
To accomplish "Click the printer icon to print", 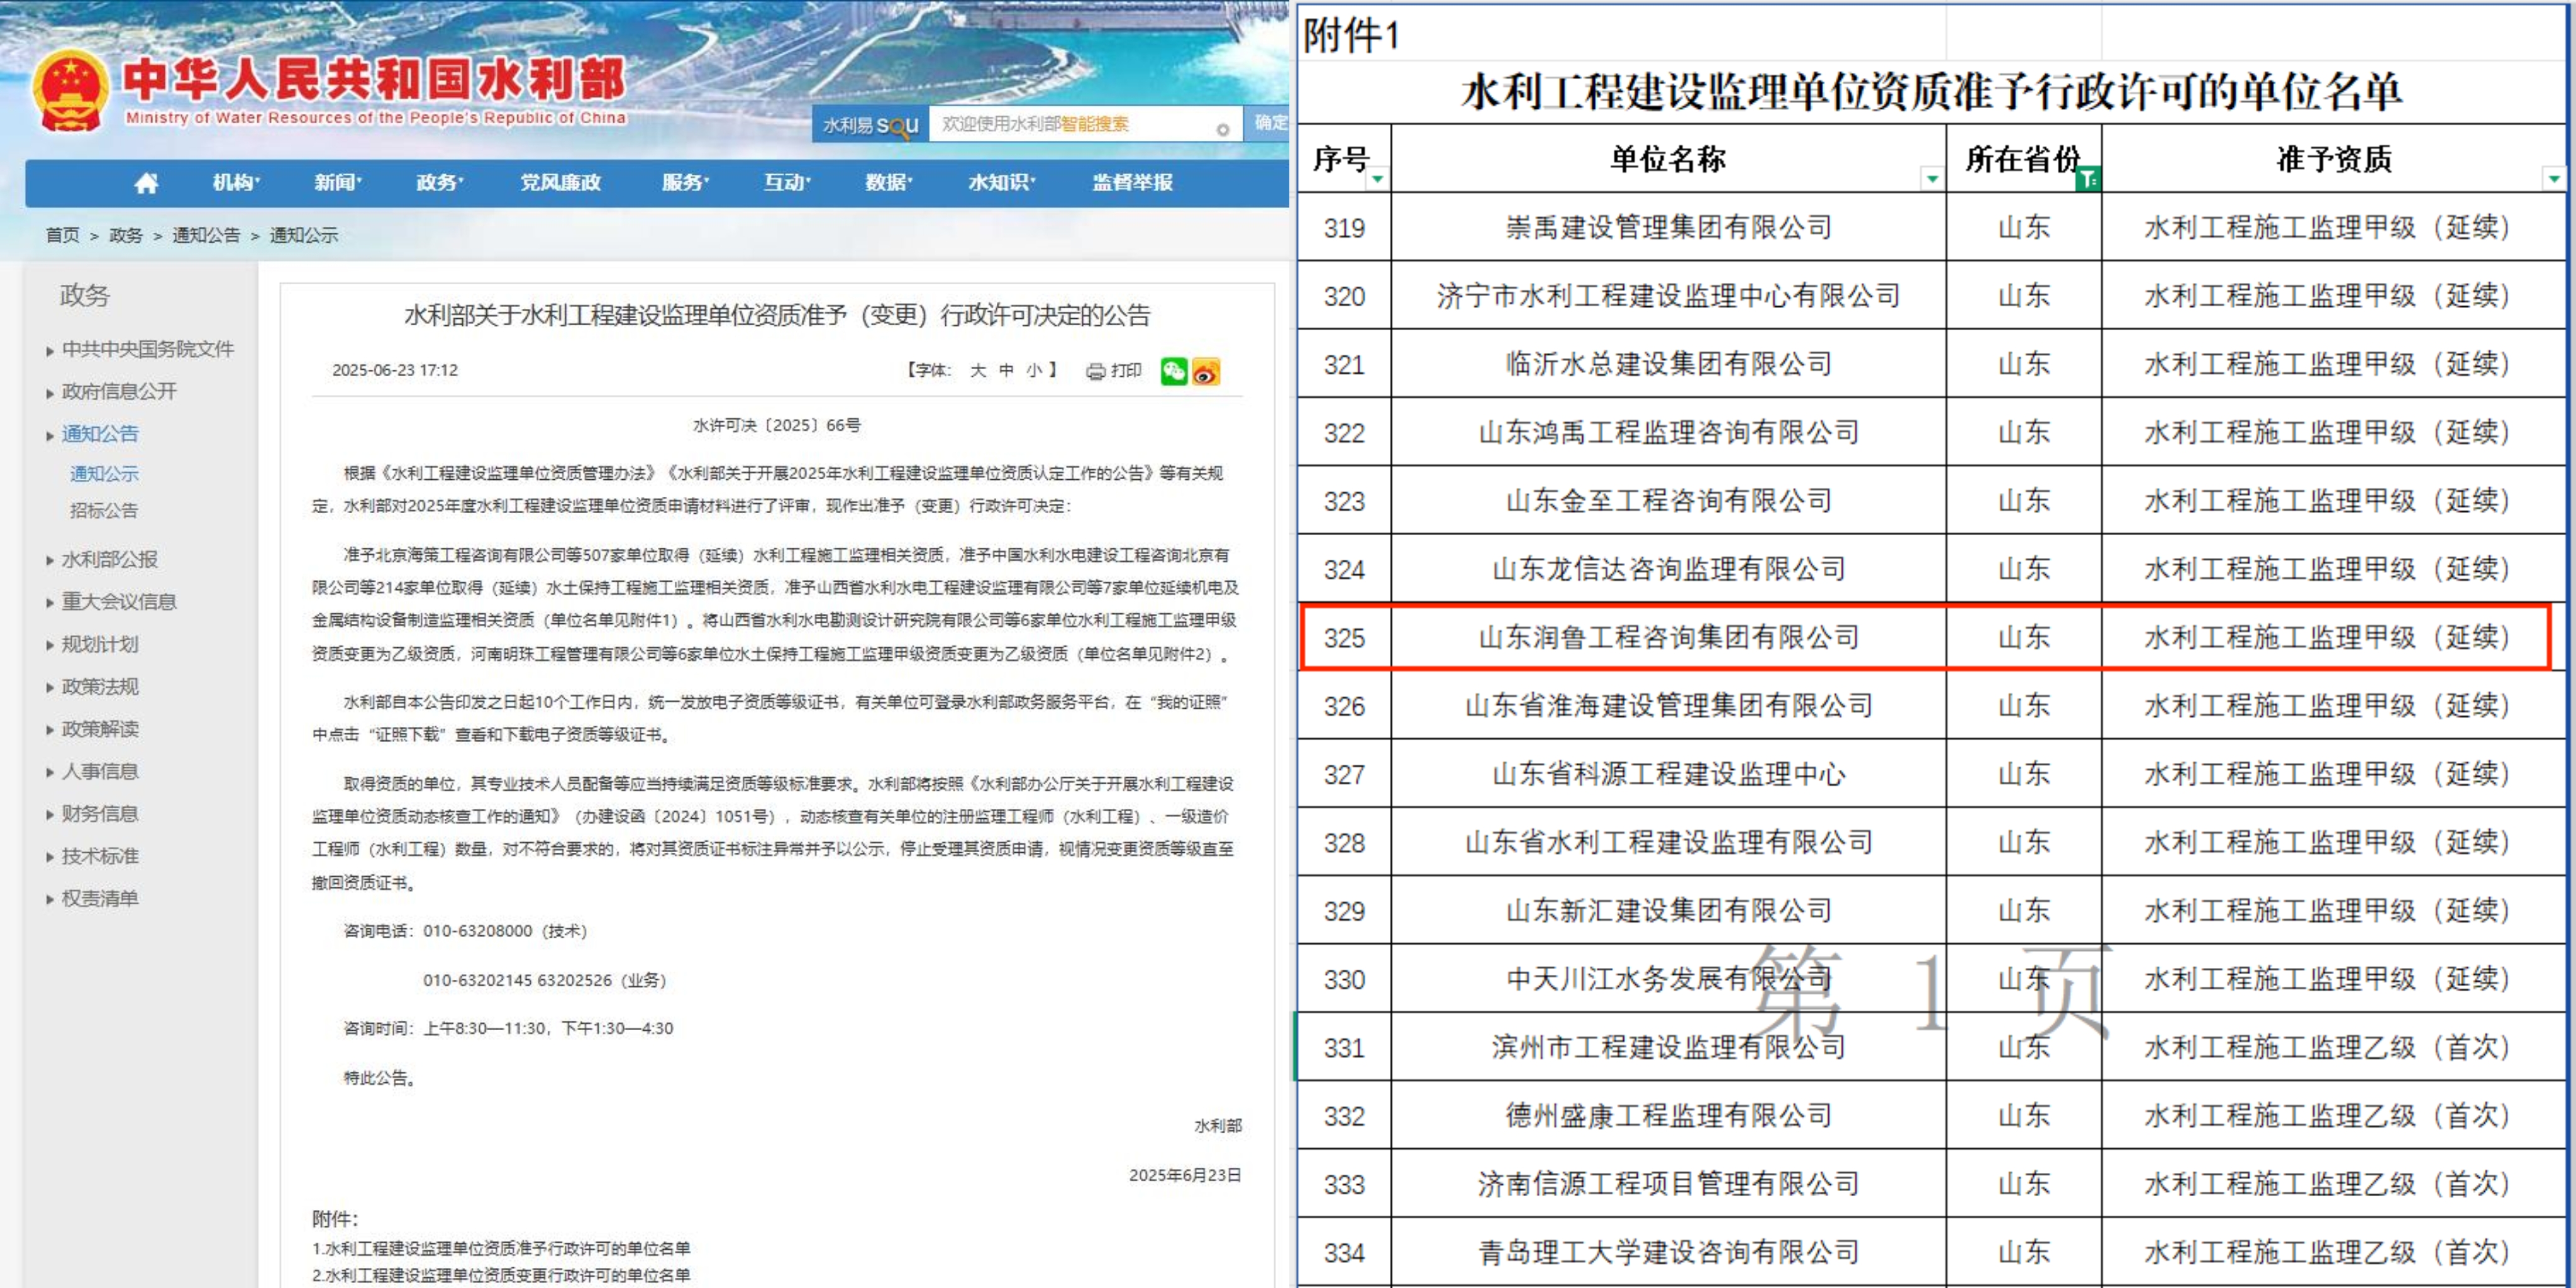I will click(1096, 371).
